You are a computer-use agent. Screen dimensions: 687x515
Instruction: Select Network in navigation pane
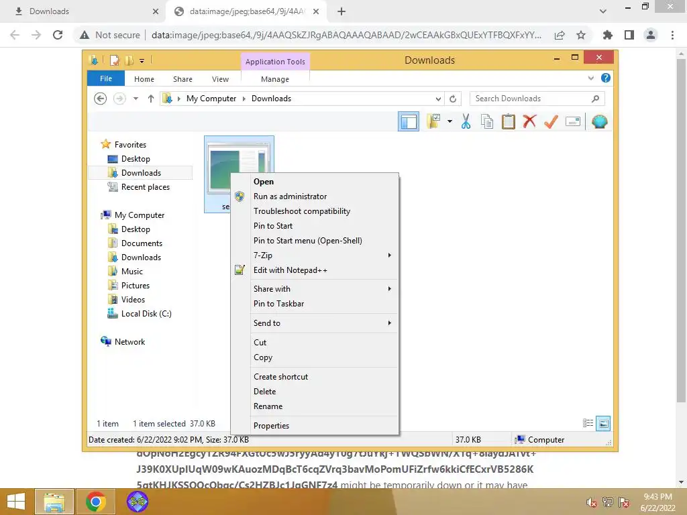(129, 341)
